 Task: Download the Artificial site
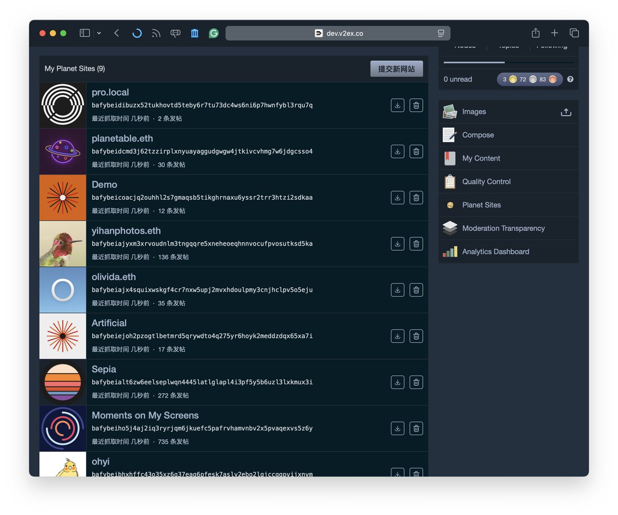[x=398, y=336]
